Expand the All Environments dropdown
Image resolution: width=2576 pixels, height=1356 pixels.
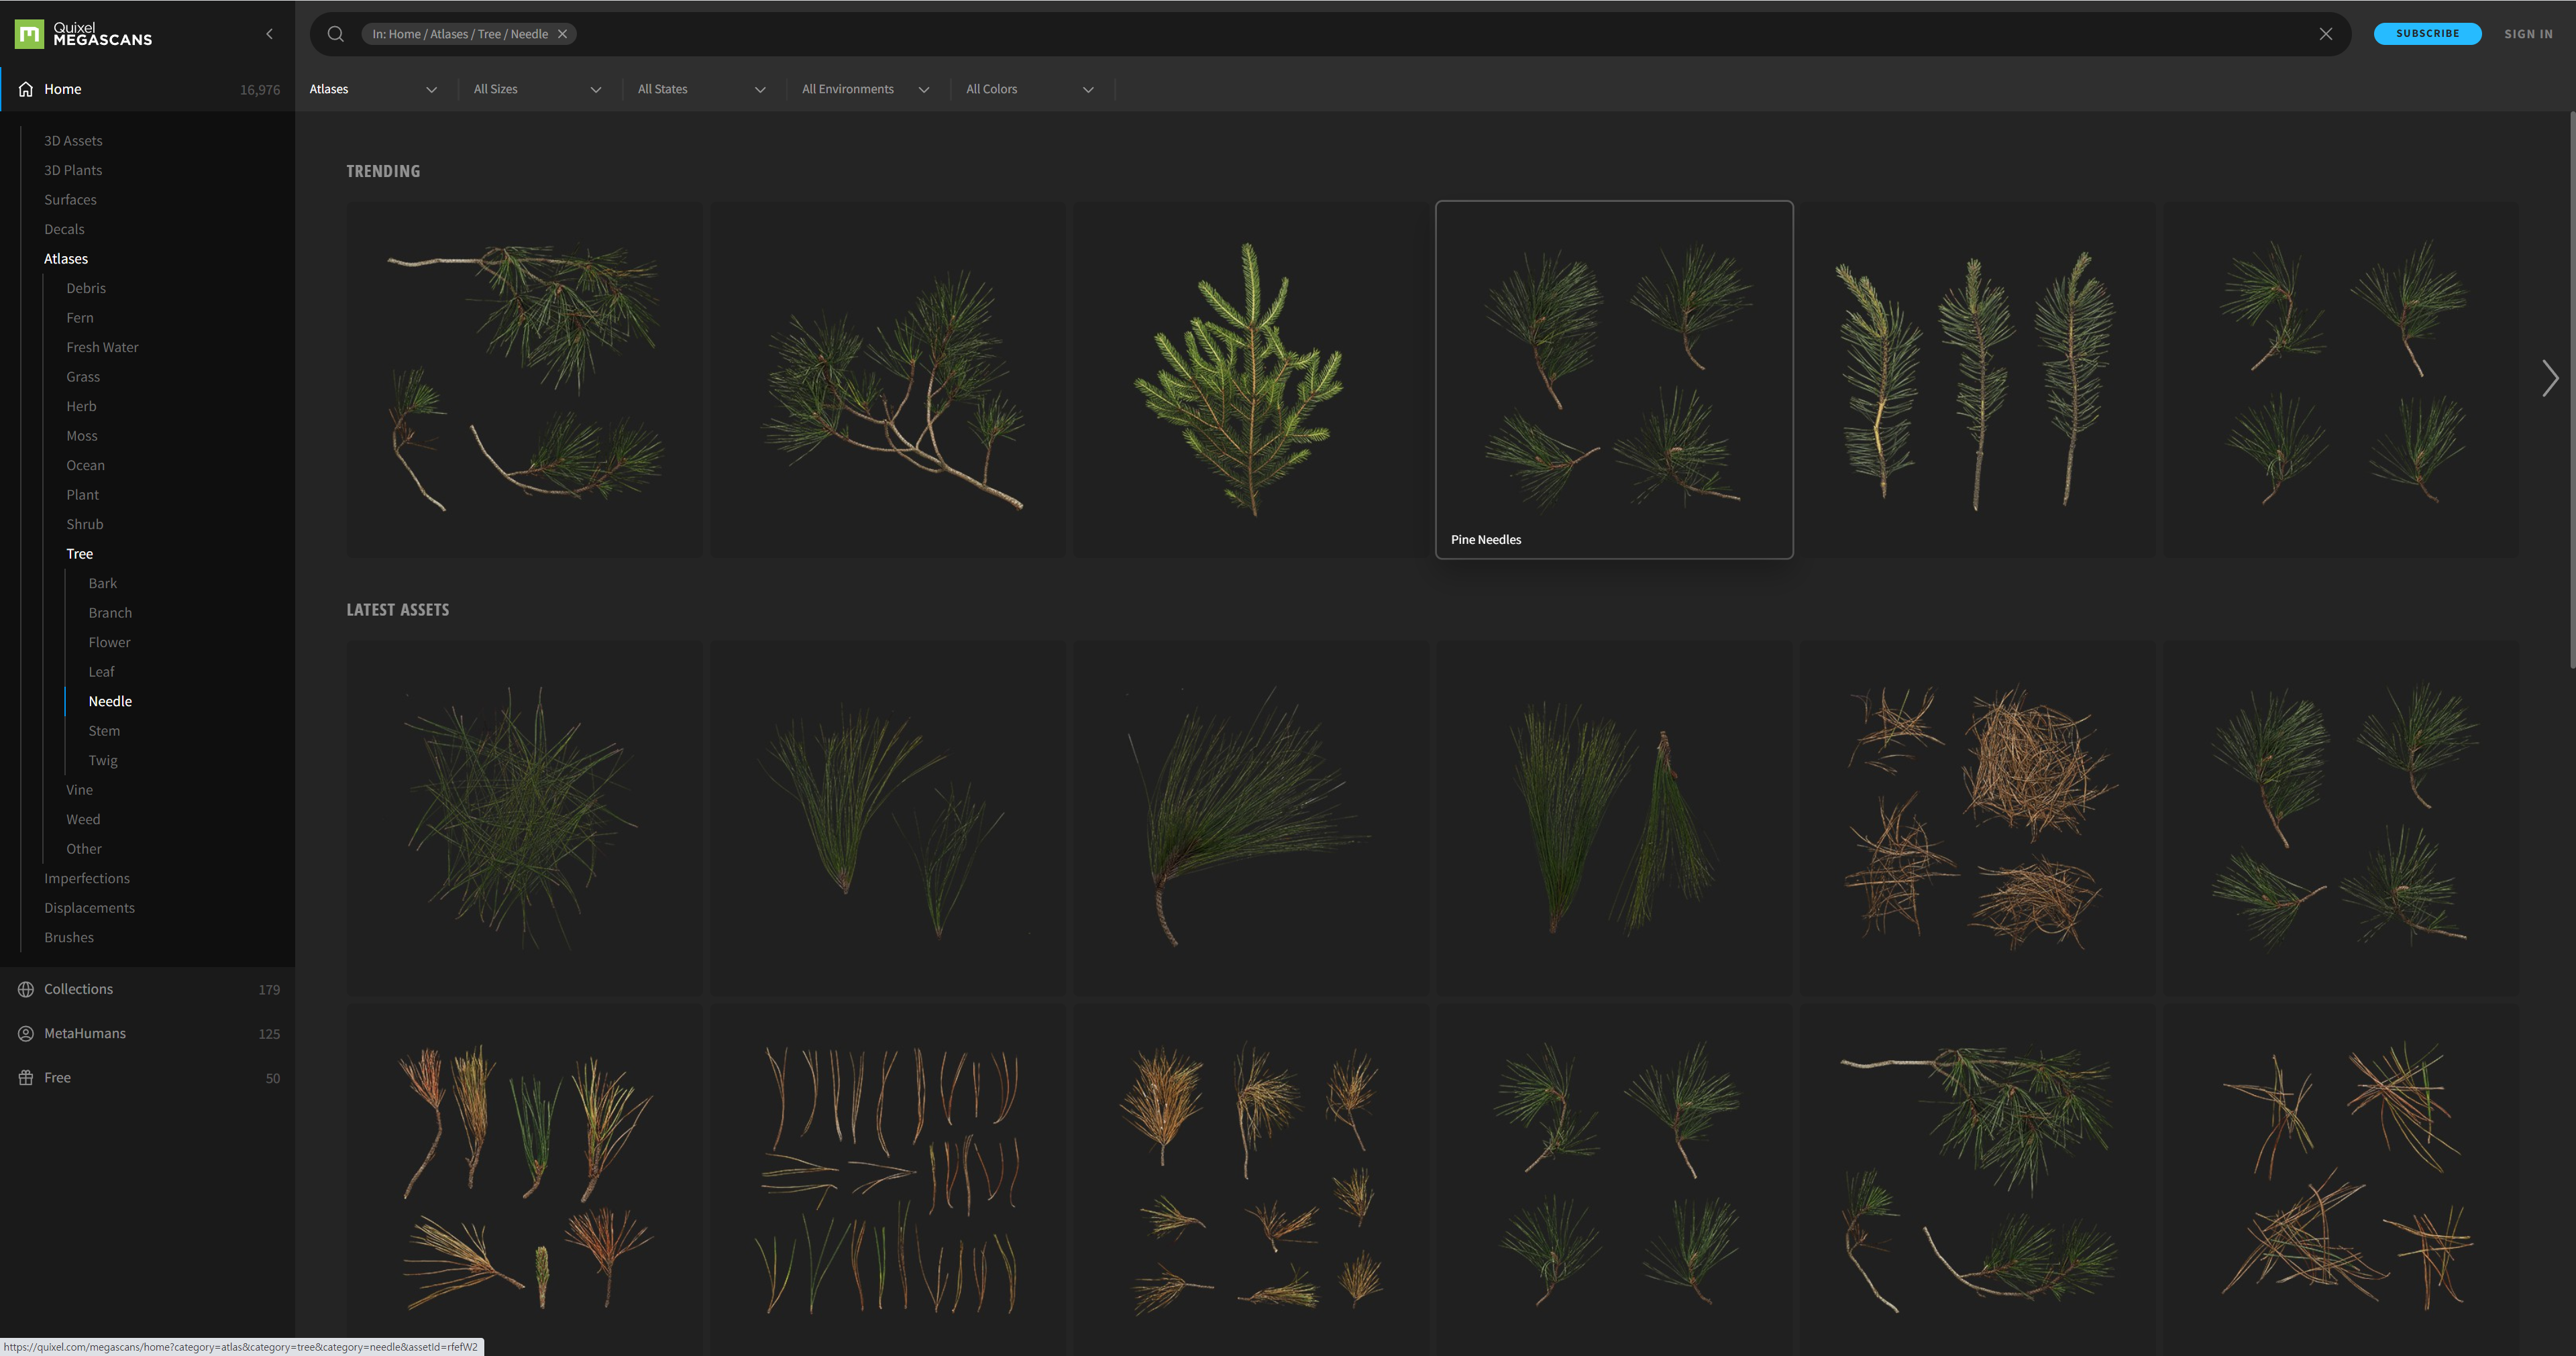[865, 89]
